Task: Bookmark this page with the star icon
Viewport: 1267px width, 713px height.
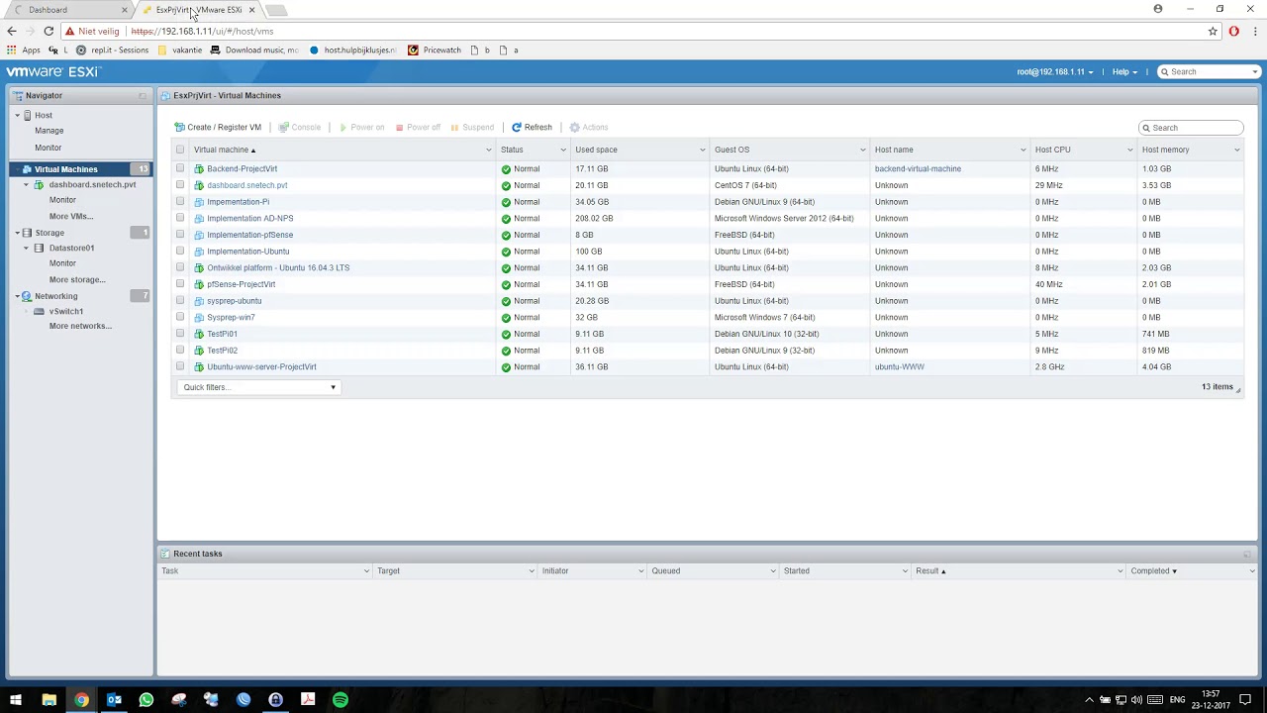Action: pos(1213,31)
